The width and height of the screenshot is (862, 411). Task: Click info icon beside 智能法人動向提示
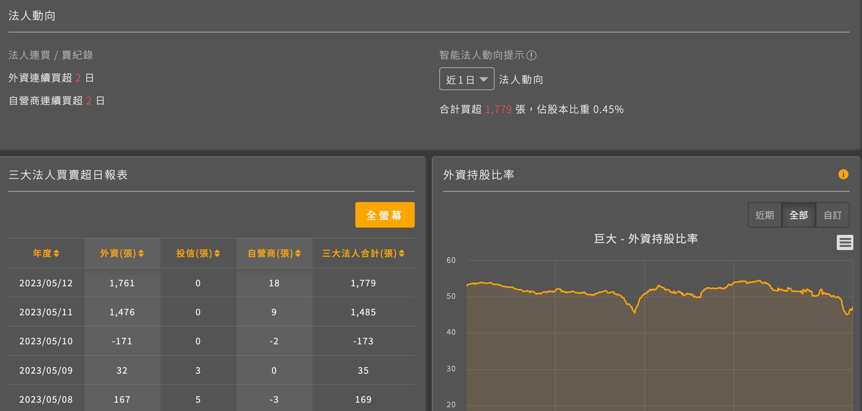[x=531, y=55]
